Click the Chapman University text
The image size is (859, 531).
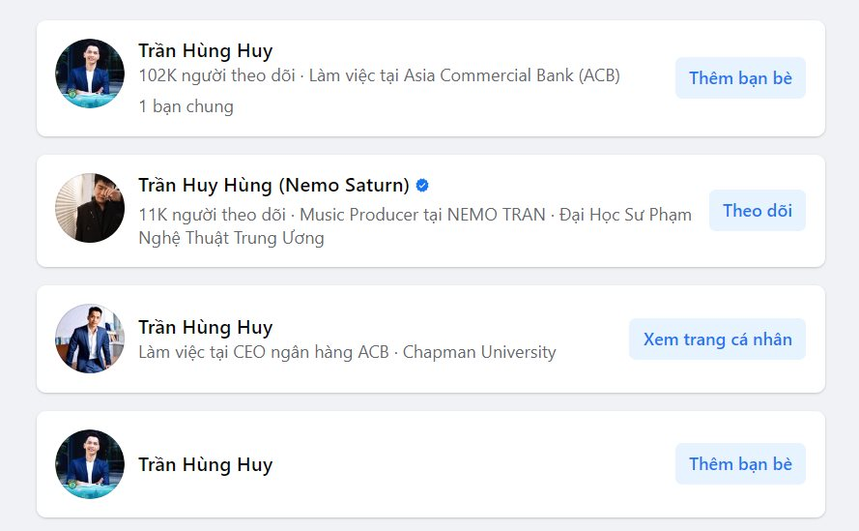479,352
